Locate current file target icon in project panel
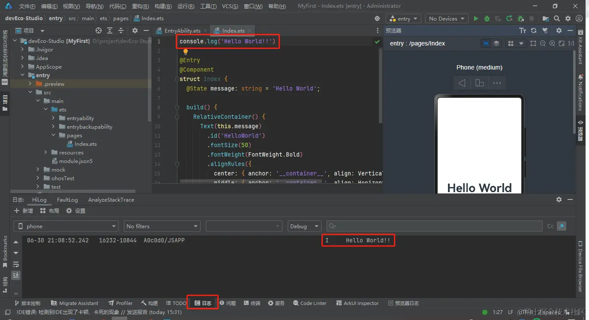Screen dimensions: 589x320 pos(99,30)
